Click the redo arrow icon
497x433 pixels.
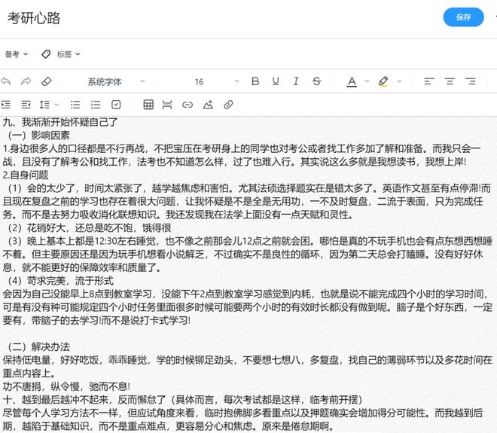point(26,81)
